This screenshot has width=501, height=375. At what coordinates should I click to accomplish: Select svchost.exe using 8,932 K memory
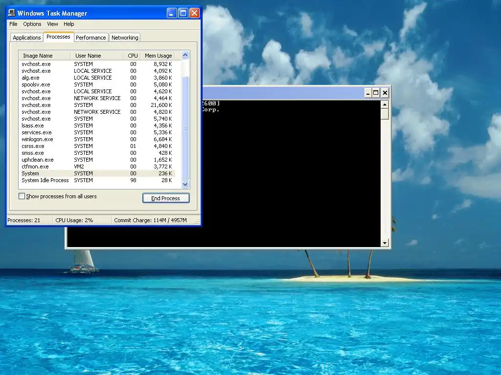pos(97,64)
